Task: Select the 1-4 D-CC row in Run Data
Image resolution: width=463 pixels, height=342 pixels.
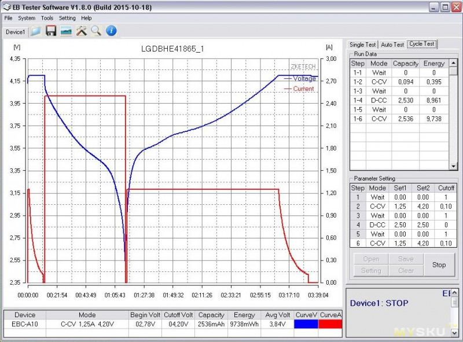Action: coord(398,100)
